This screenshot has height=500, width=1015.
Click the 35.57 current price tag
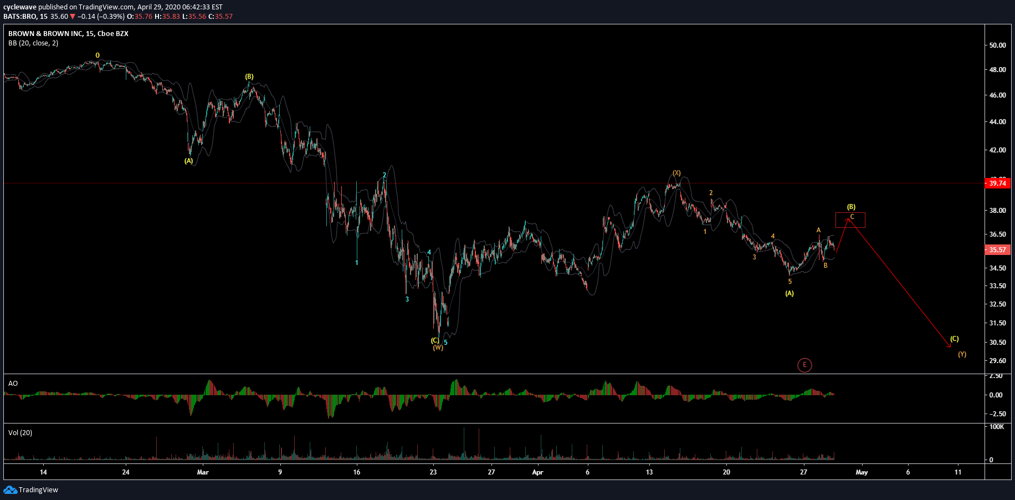(x=997, y=250)
